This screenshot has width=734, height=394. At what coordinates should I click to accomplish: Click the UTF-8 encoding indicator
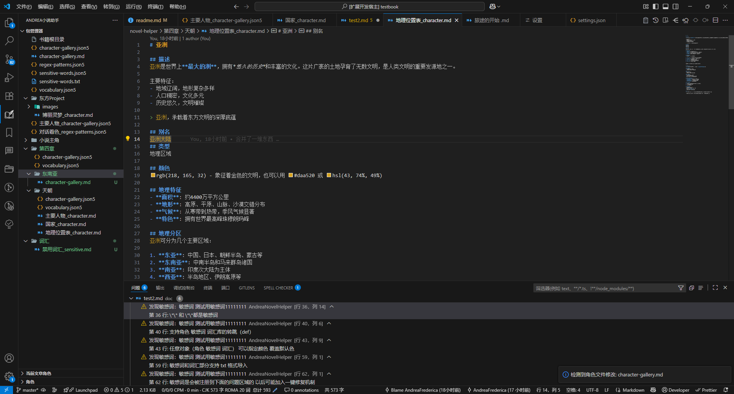[592, 390]
